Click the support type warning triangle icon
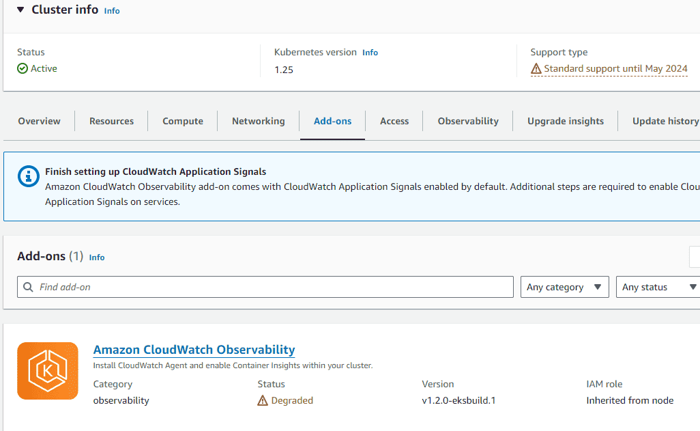The height and width of the screenshot is (431, 700). [x=536, y=68]
